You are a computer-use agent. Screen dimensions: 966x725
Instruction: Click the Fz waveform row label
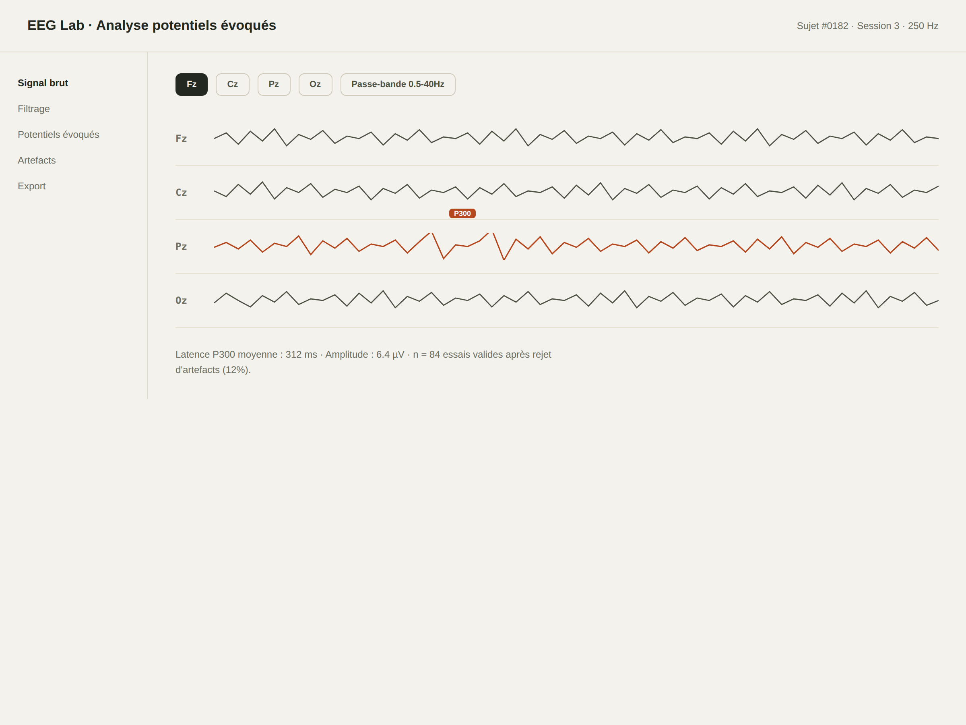tap(181, 139)
